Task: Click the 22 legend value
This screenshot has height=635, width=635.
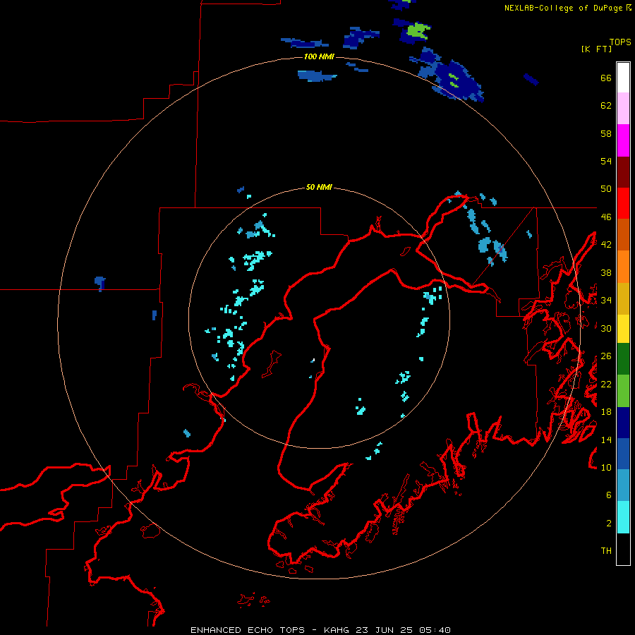Action: pyautogui.click(x=606, y=384)
